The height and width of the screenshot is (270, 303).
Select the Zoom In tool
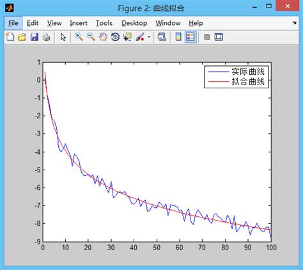point(79,37)
